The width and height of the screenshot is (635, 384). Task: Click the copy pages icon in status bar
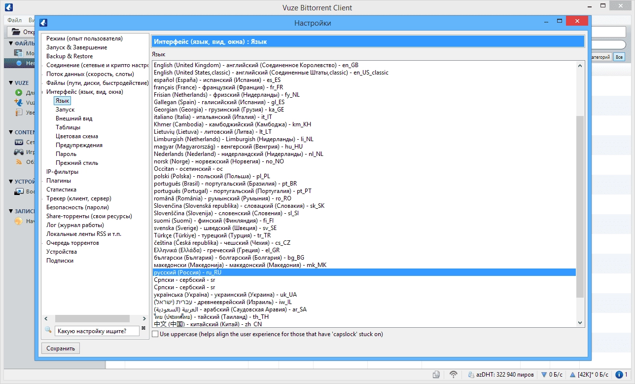(x=436, y=375)
